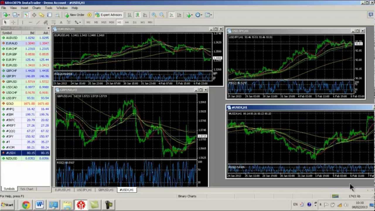Click the Binary Charts profile in status bar
The image size is (375, 211).
pos(187,196)
